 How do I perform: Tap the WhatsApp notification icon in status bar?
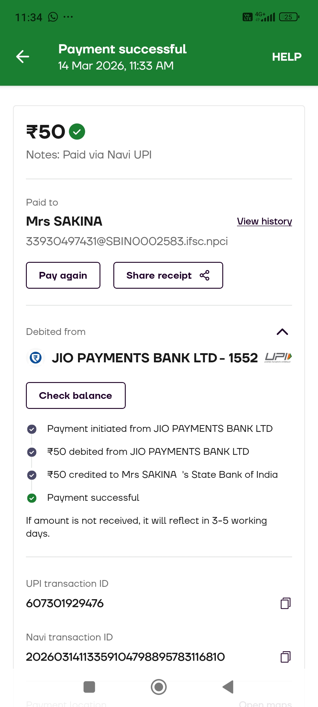point(53,17)
